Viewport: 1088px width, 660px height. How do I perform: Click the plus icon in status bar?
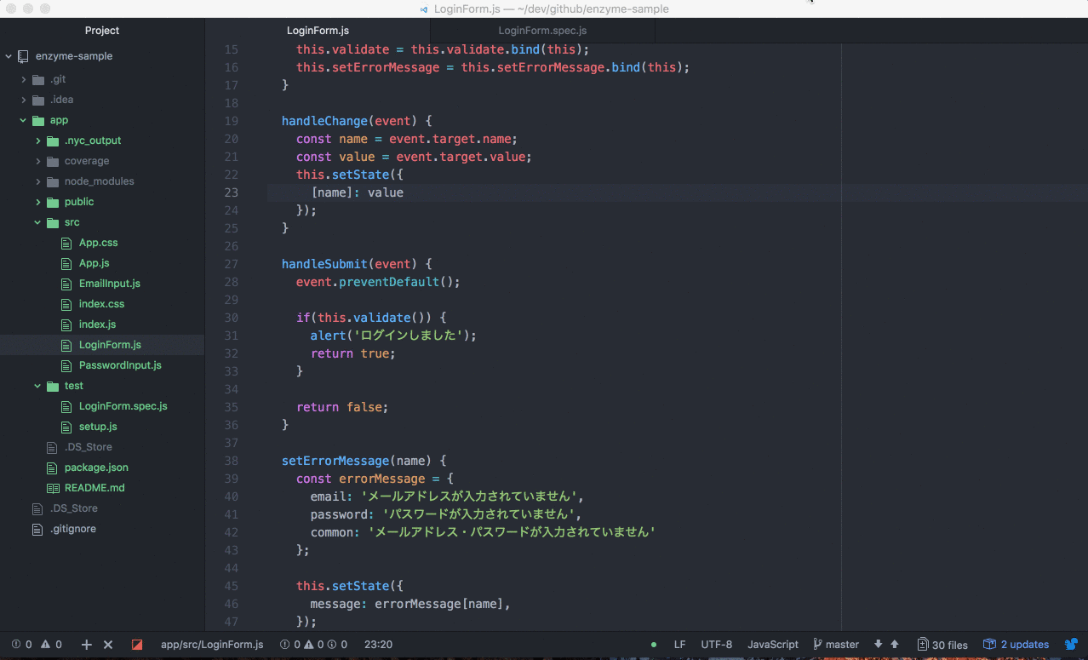86,645
